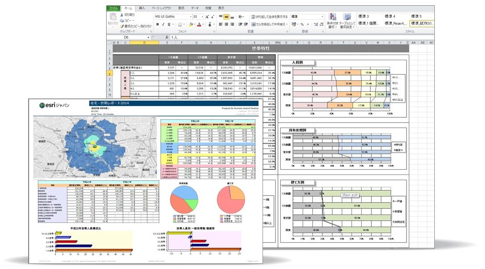Image resolution: width=485 pixels, height=269 pixels.
Task: Toggle underline formatting
Action: [169, 24]
